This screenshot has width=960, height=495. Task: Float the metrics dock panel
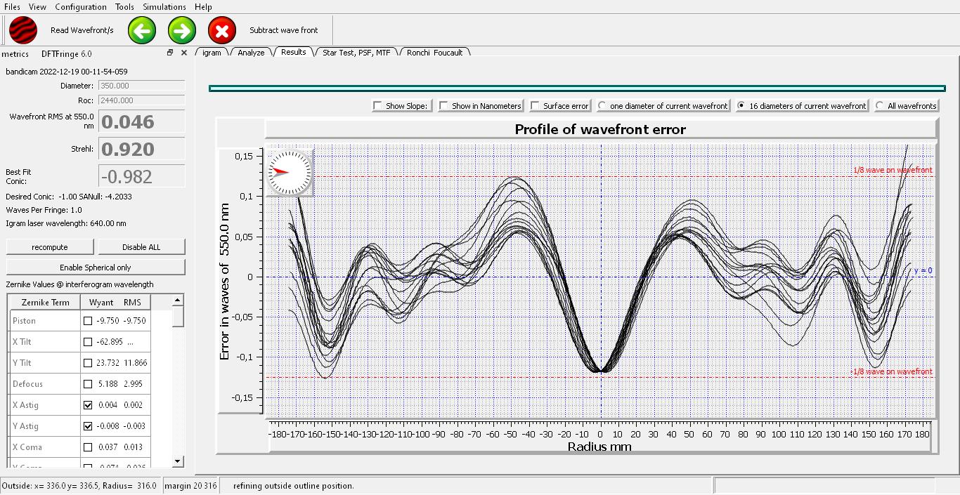pos(170,53)
